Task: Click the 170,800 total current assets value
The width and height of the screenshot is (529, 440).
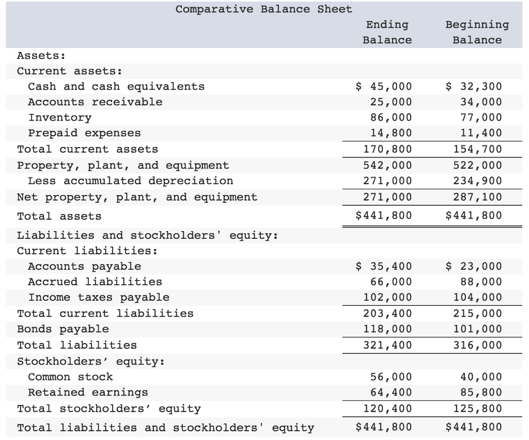Action: 387,149
